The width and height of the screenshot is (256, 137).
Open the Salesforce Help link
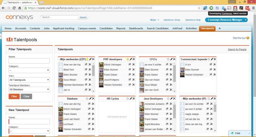[x=193, y=20]
